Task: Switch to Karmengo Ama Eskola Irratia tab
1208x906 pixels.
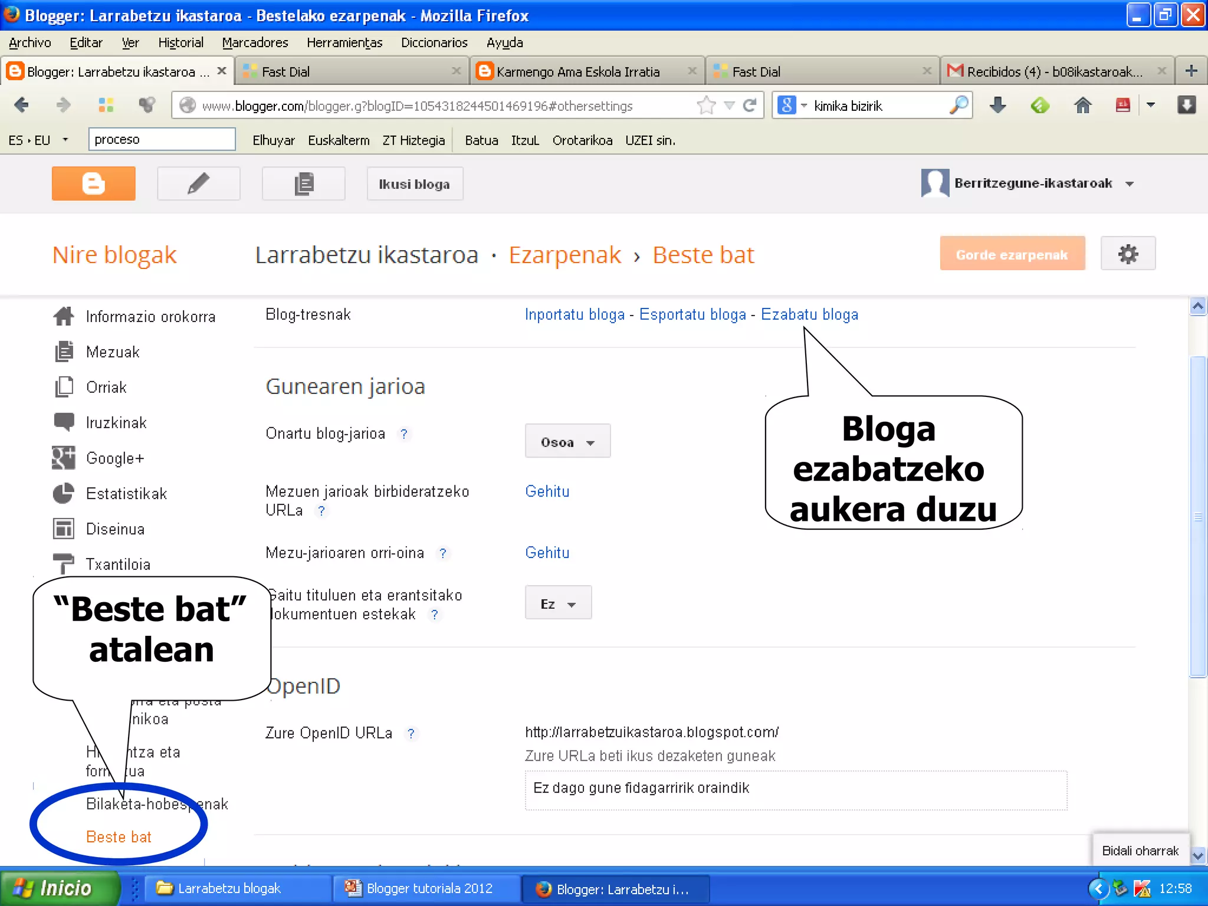Action: (587, 71)
